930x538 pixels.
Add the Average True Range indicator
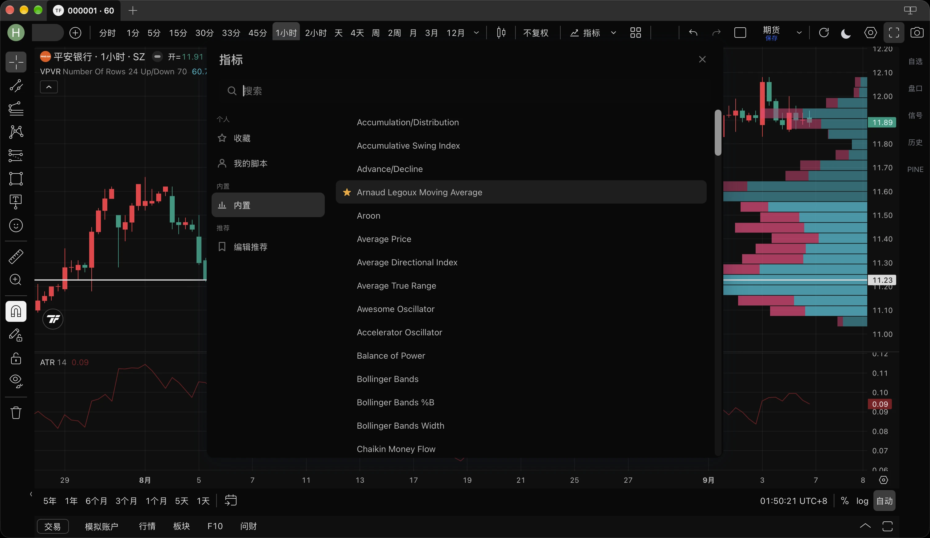click(521, 286)
